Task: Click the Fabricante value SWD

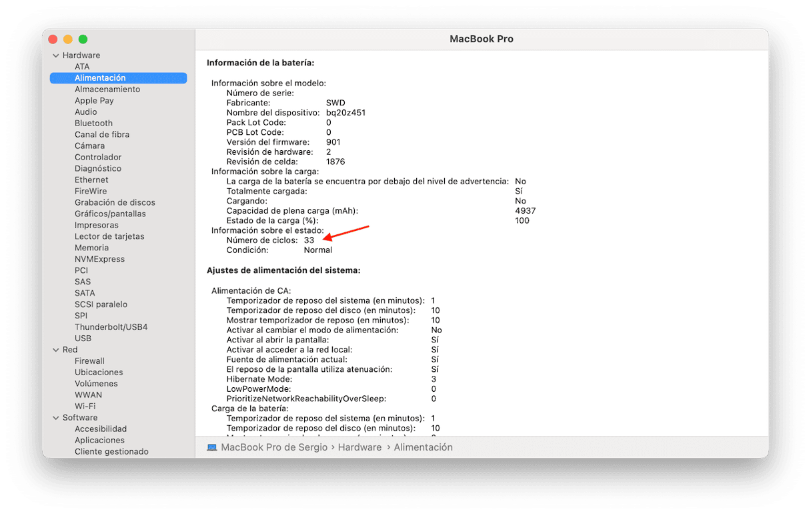Action: coord(335,103)
